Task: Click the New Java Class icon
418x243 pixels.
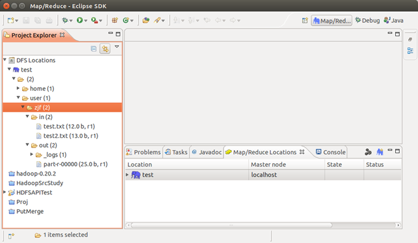Action: (126, 20)
